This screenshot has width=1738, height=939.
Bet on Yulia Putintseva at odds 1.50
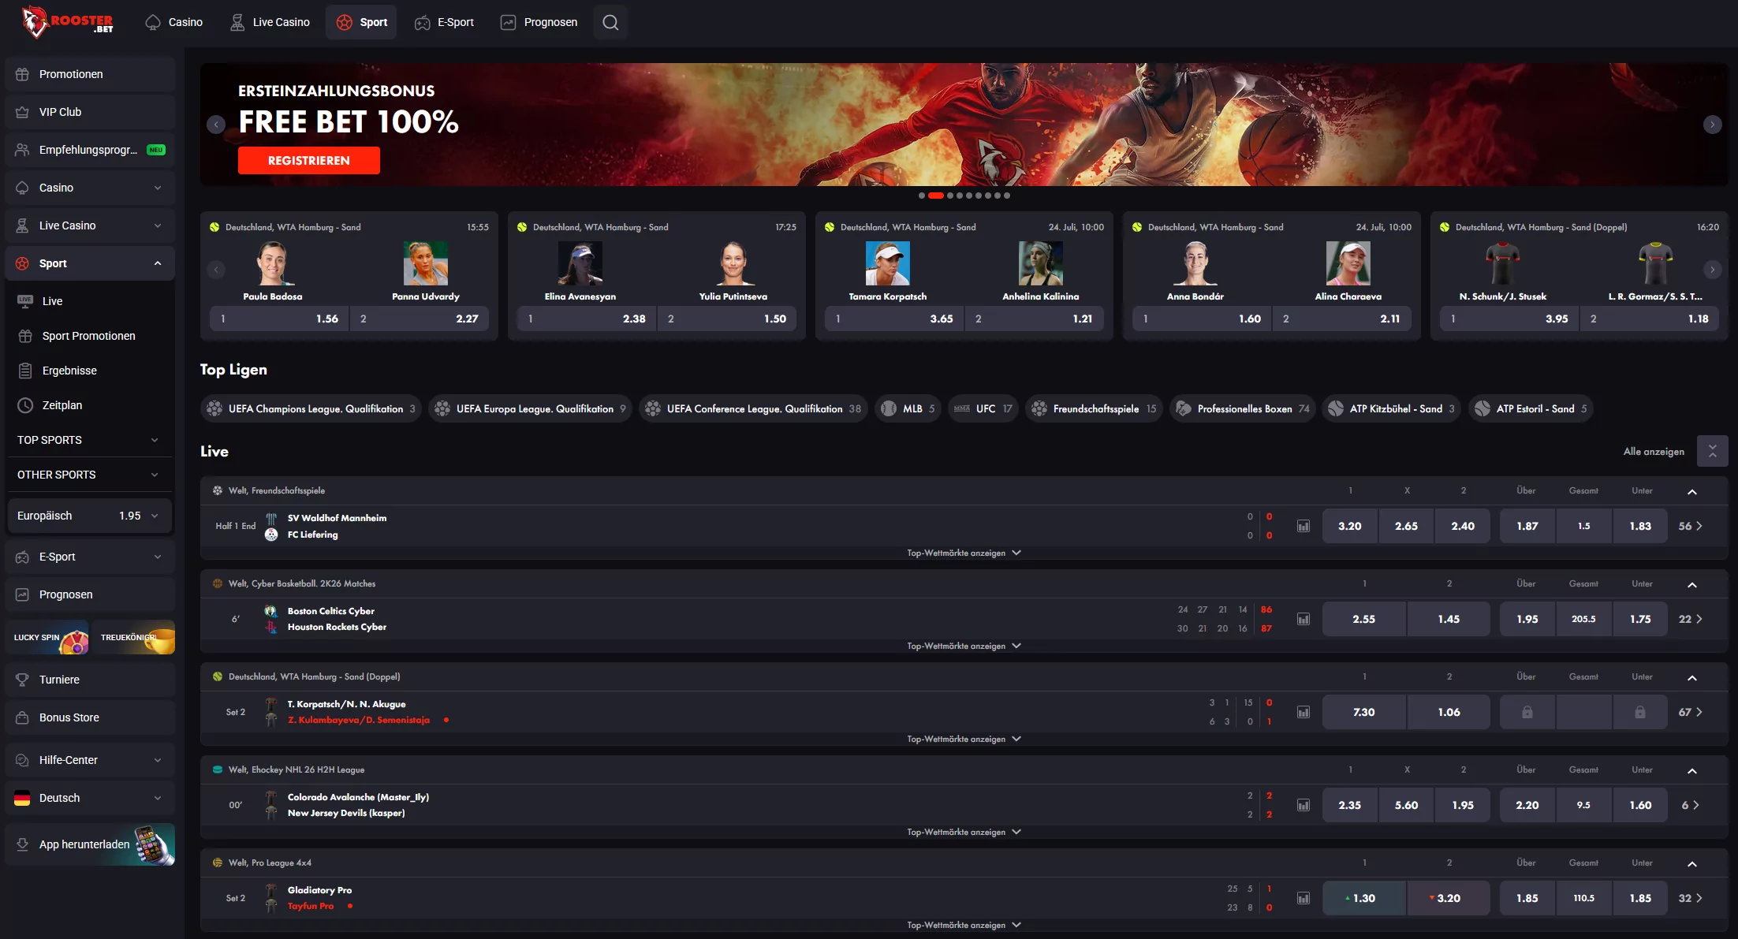(726, 319)
